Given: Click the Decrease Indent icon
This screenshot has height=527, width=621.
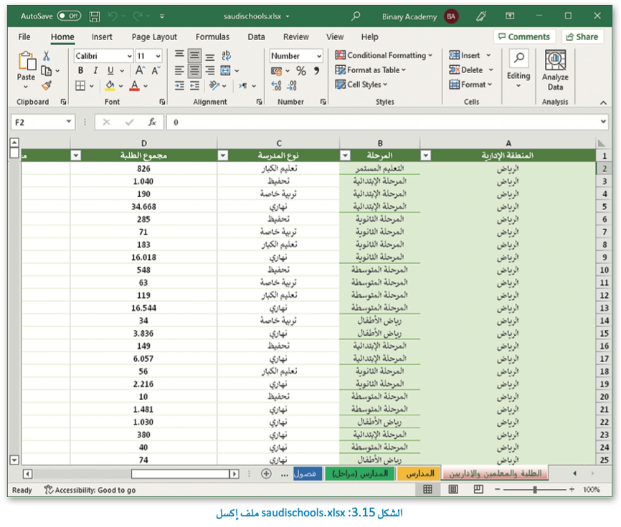Looking at the screenshot, I should point(179,85).
